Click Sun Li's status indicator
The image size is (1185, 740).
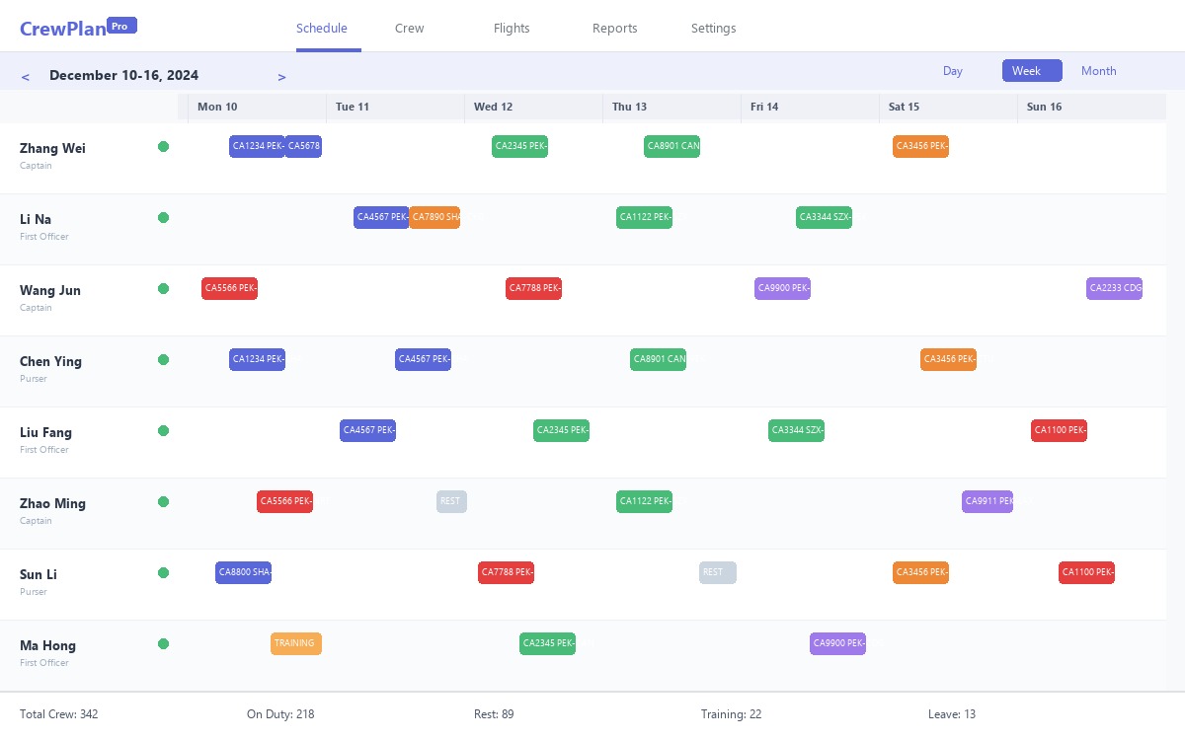pos(164,572)
